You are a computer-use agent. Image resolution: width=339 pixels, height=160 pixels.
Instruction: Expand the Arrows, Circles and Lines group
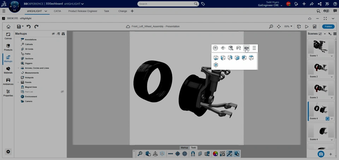(18, 68)
